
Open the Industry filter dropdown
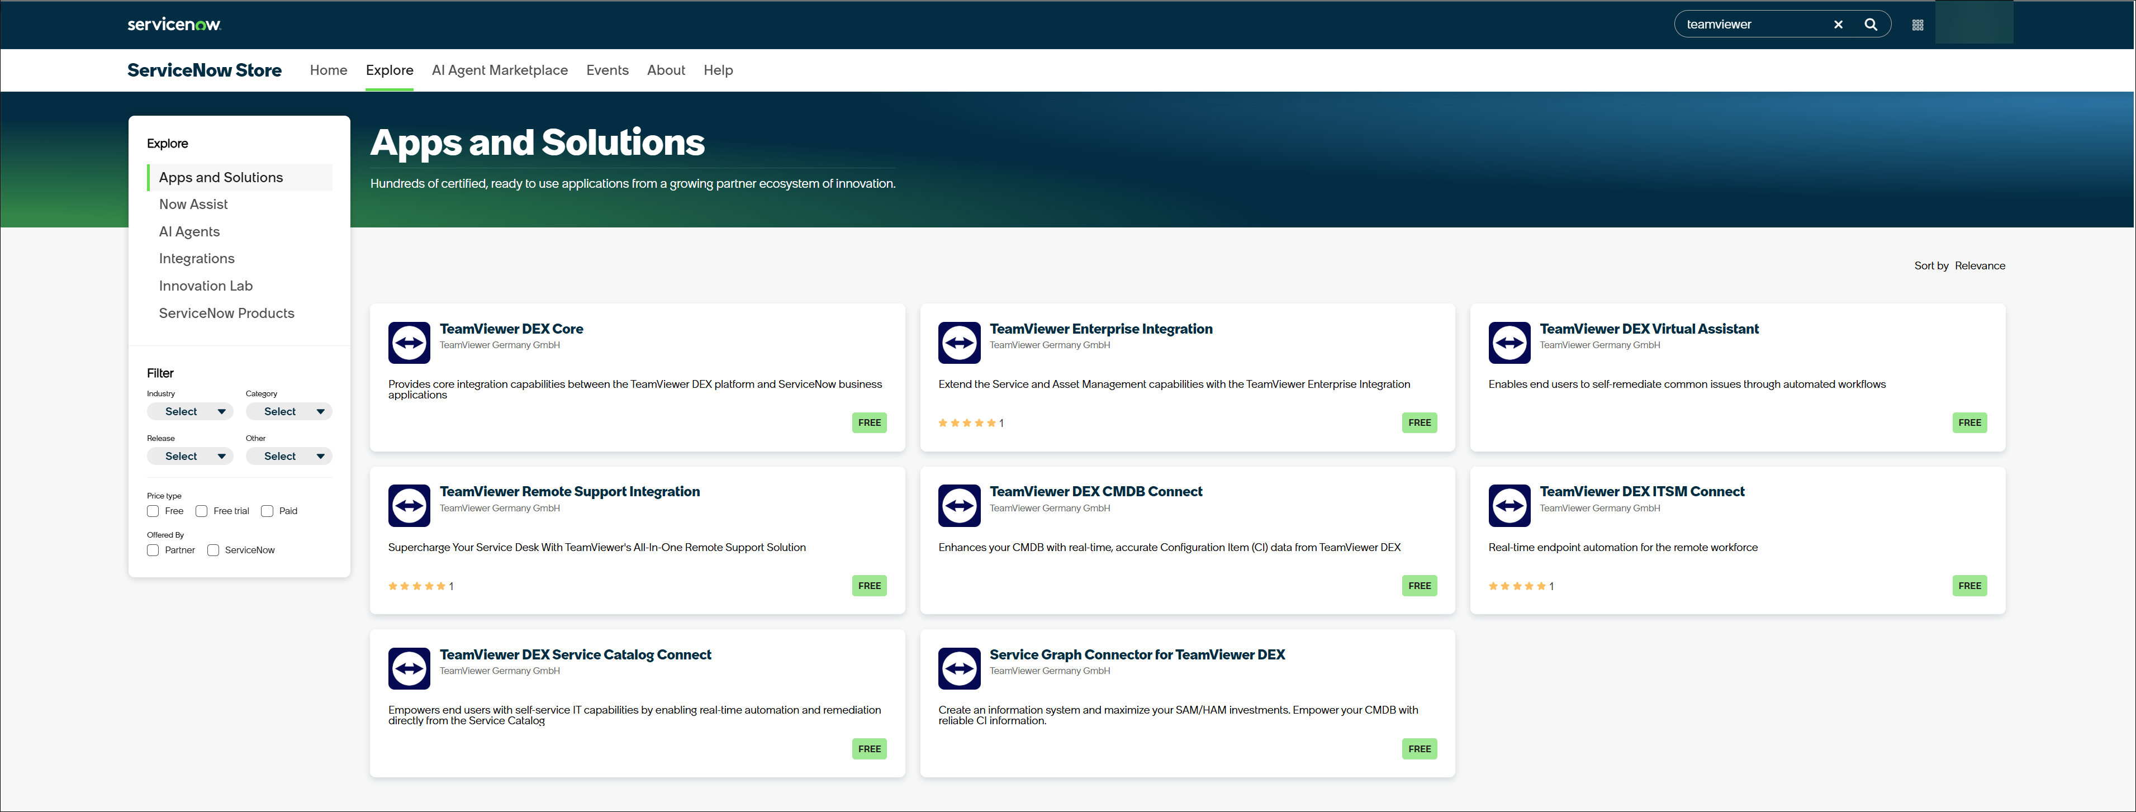pyautogui.click(x=190, y=411)
